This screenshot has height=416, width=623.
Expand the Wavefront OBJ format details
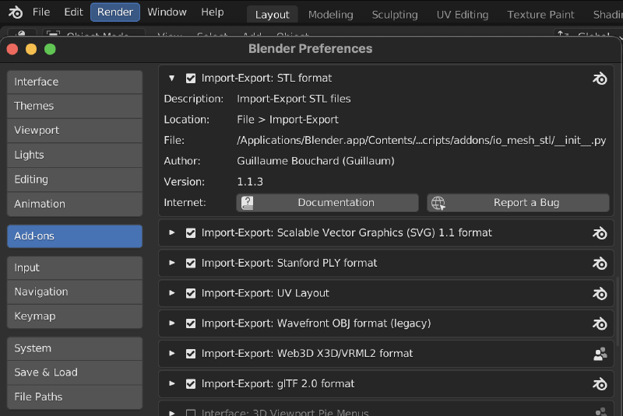(171, 323)
